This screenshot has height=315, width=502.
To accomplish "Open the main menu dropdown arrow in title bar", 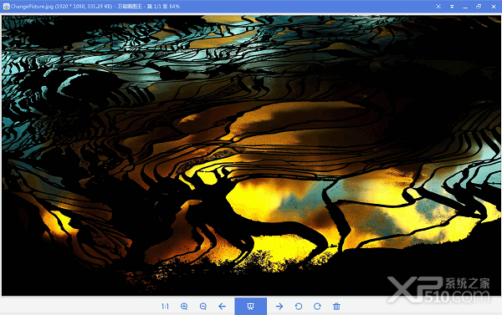I will point(452,7).
